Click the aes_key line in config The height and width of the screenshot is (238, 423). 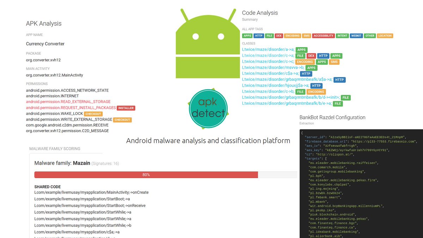(x=347, y=150)
